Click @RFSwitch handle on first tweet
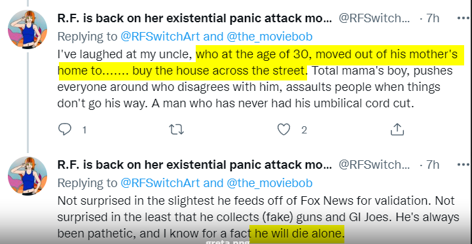Viewport: 472px width, 244px height. click(x=374, y=19)
